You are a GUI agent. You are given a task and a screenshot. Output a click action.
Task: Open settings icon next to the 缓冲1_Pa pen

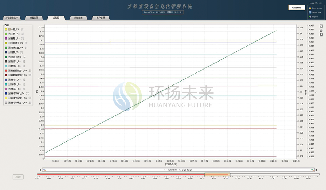point(24,79)
